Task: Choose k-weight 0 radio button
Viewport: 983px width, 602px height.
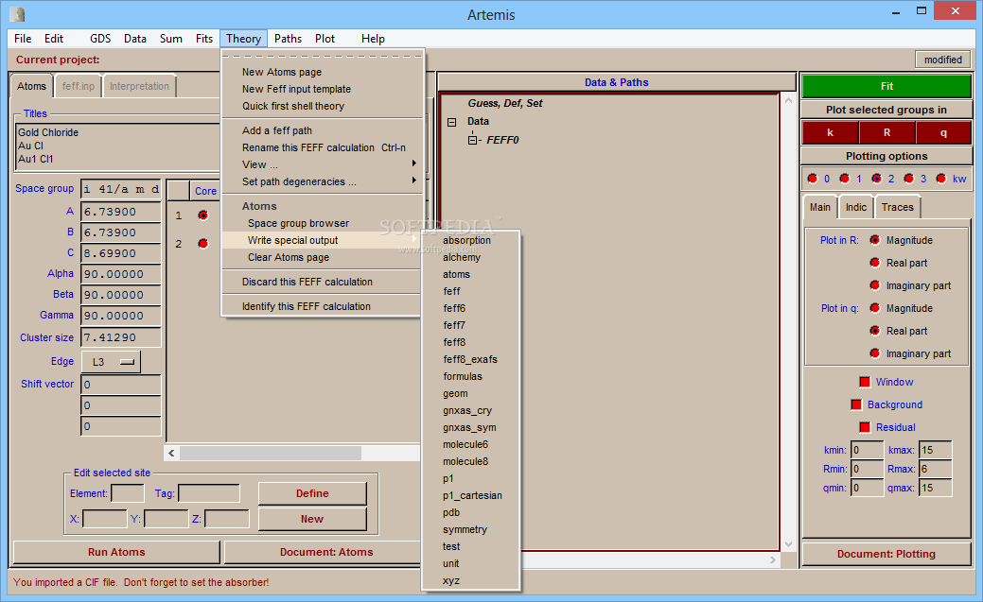Action: click(x=813, y=179)
